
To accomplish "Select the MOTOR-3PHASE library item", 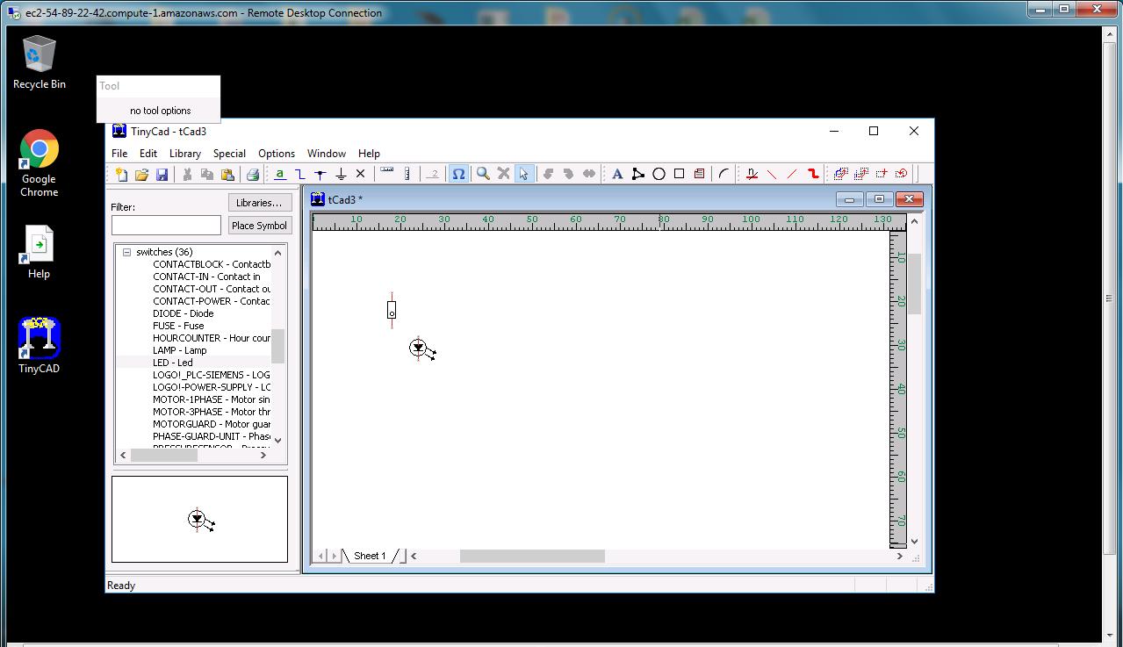I will click(x=211, y=412).
